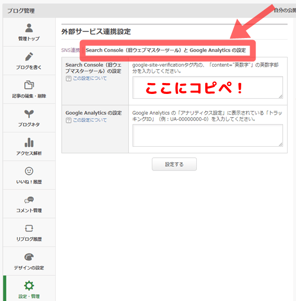The image size is (296, 301).
Task: Click the デザインの設定 label
Action: pyautogui.click(x=29, y=268)
